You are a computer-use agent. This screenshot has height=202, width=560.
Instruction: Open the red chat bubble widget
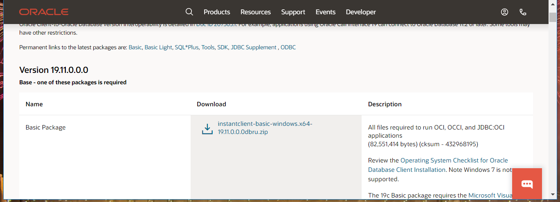(x=527, y=184)
